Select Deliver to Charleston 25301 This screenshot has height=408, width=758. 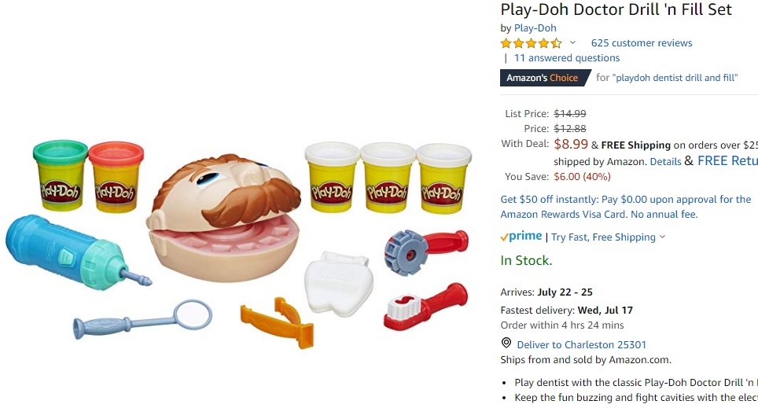point(581,344)
